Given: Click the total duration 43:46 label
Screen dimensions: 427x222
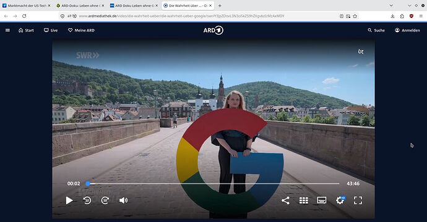Looking at the screenshot, I should click(353, 184).
